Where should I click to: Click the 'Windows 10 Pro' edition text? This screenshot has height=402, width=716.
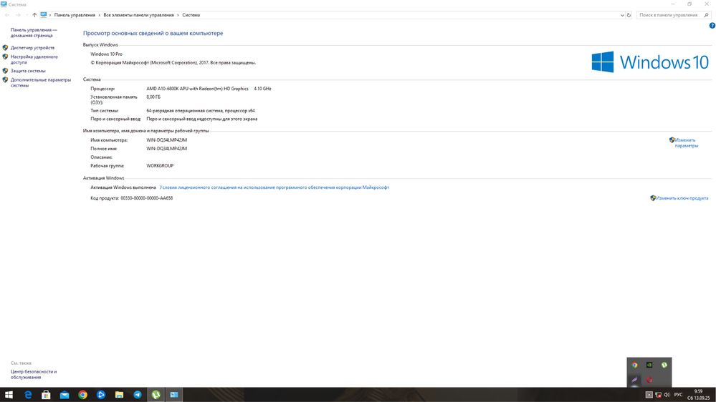(106, 54)
